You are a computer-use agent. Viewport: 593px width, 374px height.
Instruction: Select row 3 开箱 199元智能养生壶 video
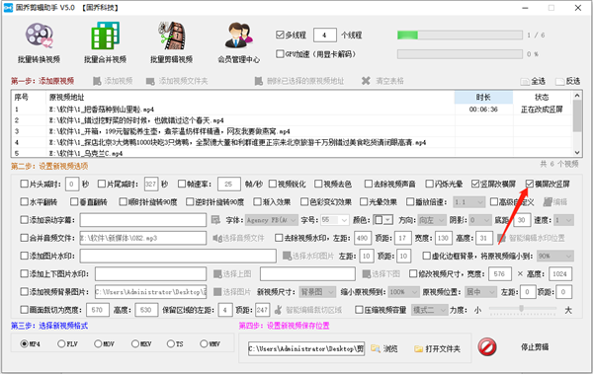(292, 131)
